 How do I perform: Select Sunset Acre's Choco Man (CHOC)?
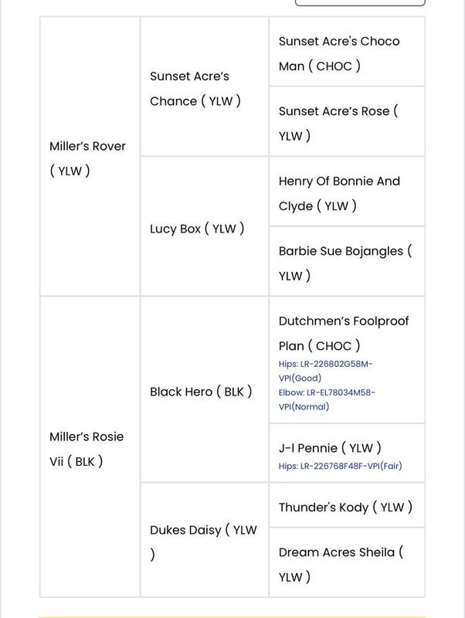coord(339,53)
